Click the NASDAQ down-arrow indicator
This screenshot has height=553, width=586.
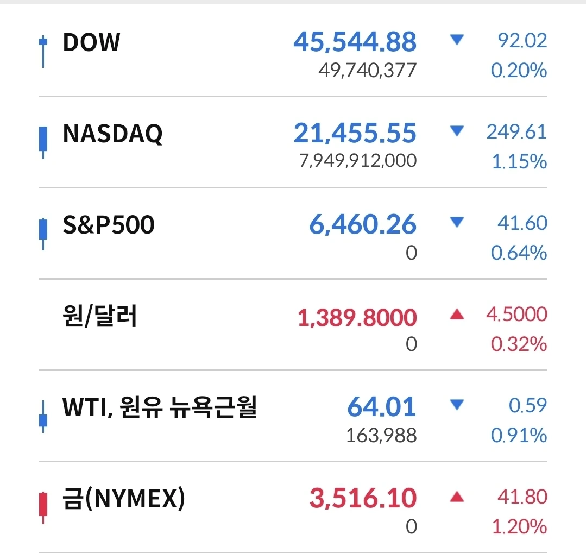point(457,131)
